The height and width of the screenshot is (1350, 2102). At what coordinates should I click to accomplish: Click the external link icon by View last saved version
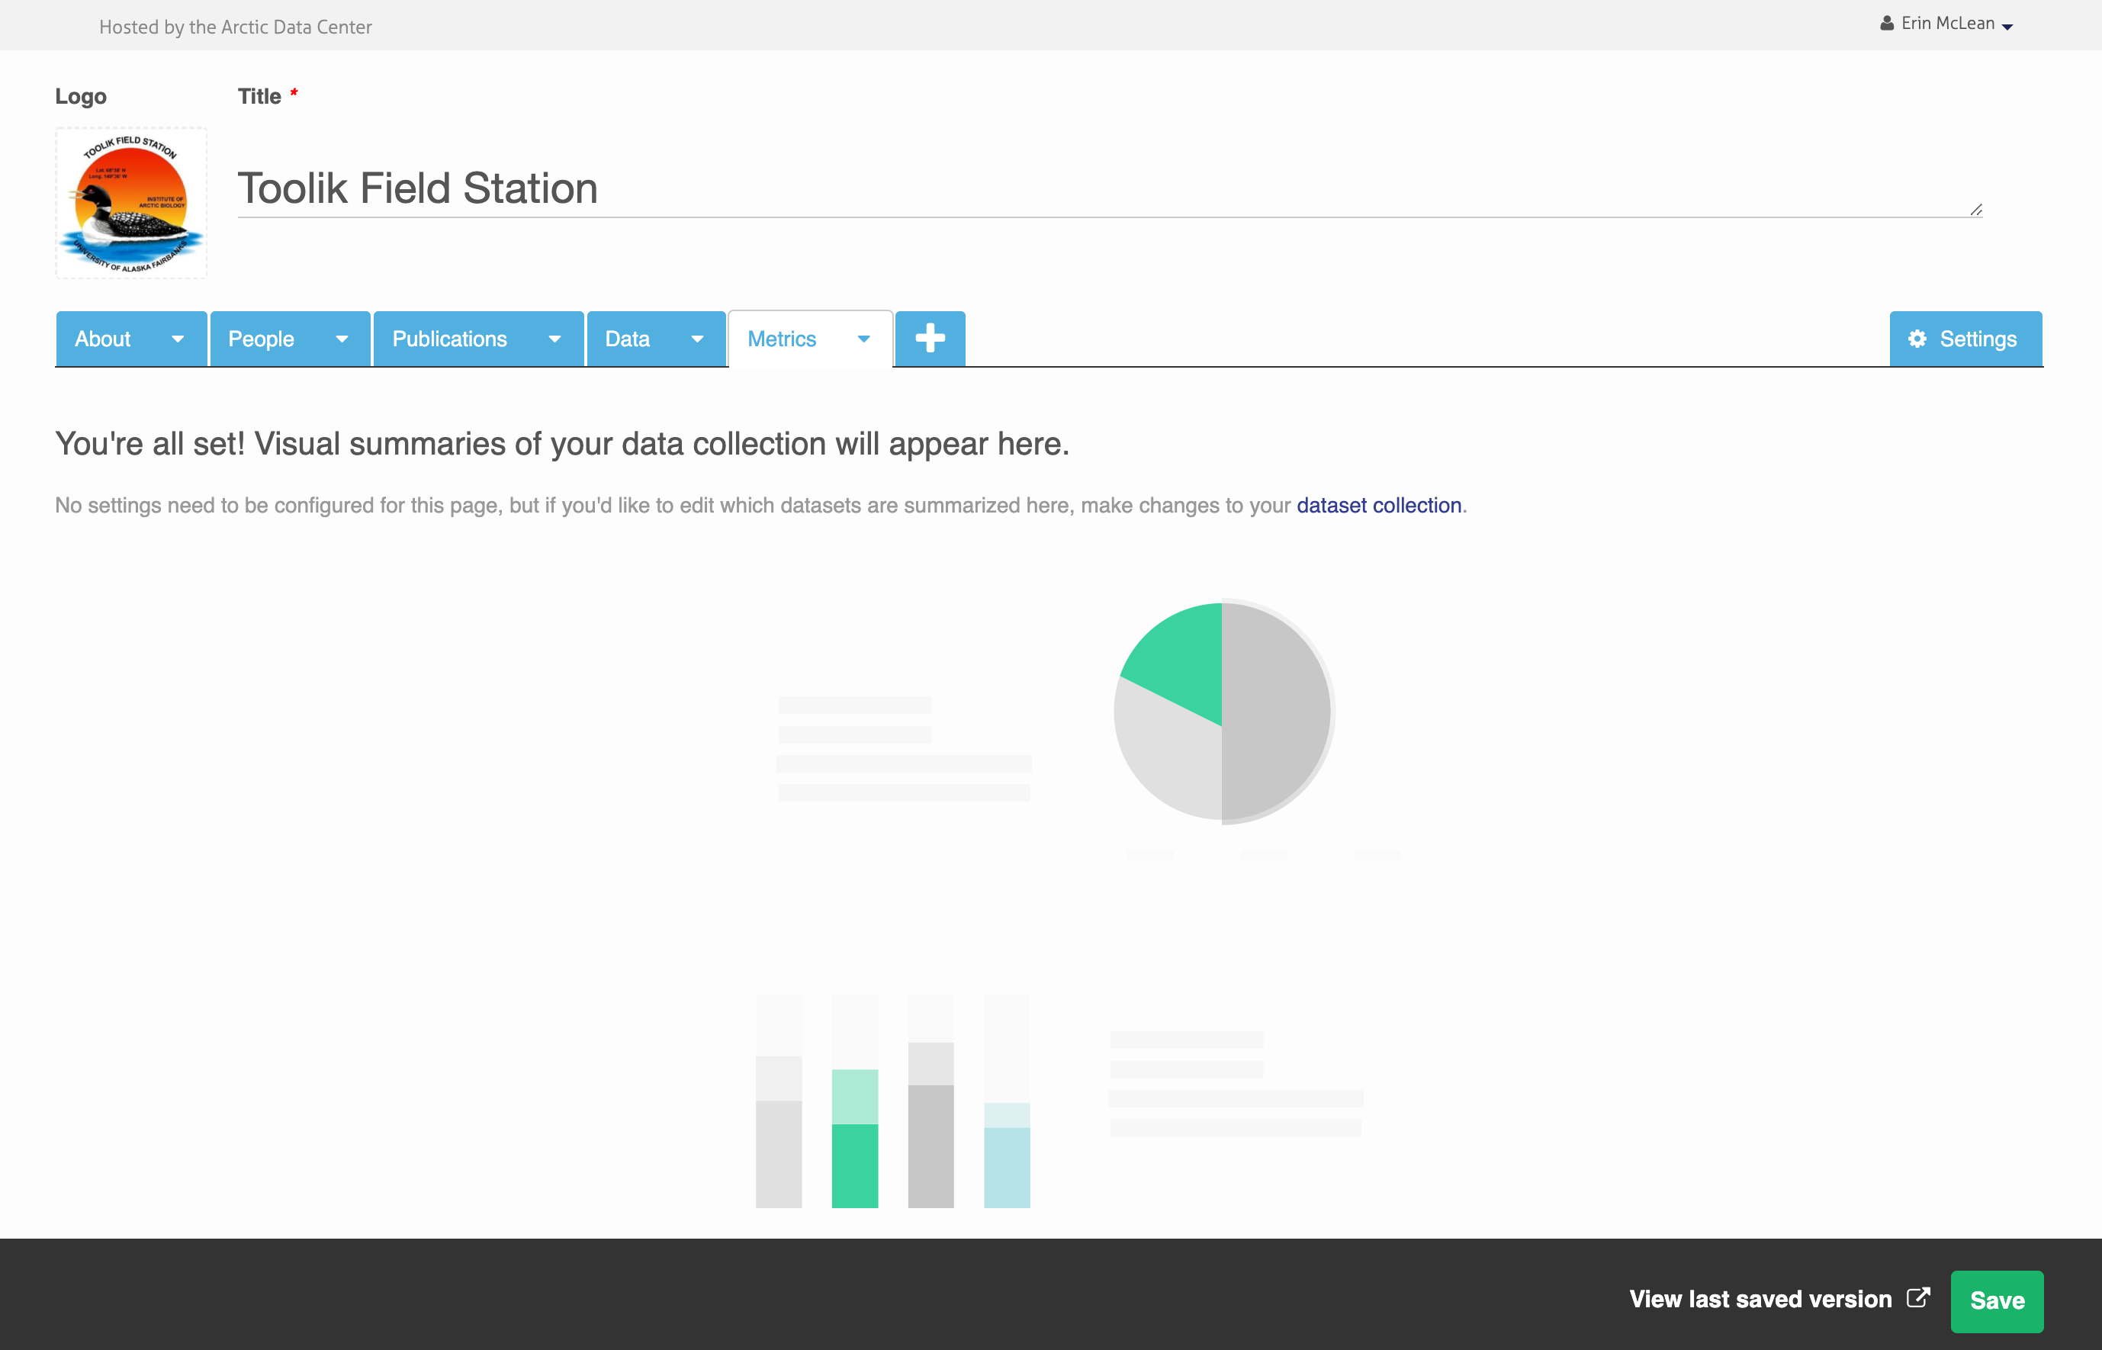pyautogui.click(x=1918, y=1298)
